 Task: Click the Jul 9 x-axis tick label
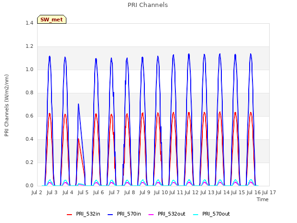pos(145,192)
